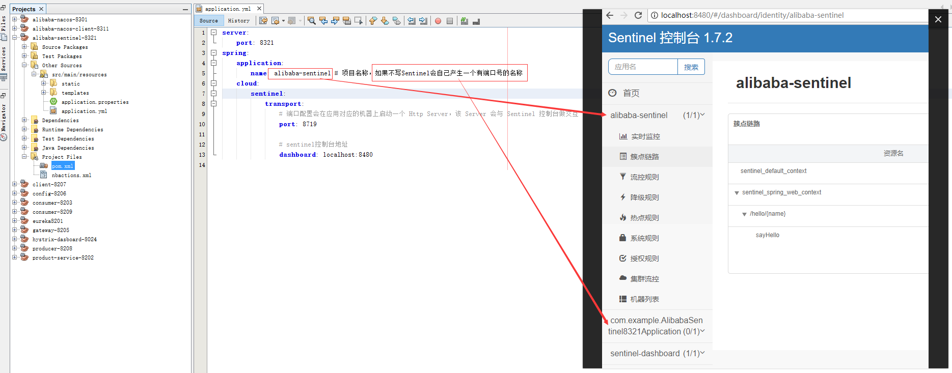Click browser reload icon in Sentinel window
Screen dimensions: 952x373
point(638,15)
